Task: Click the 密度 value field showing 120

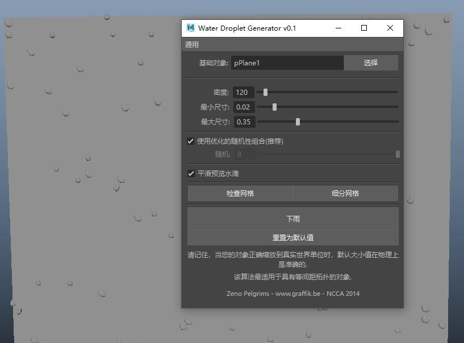Action: pos(243,92)
